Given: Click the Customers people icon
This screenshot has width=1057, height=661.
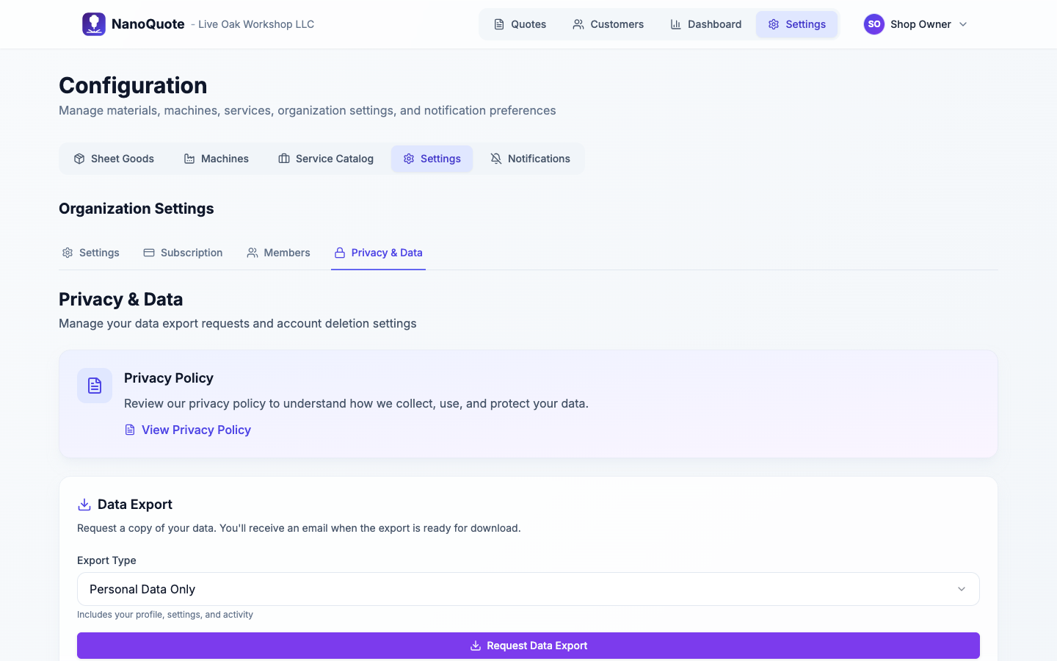Looking at the screenshot, I should (x=577, y=24).
